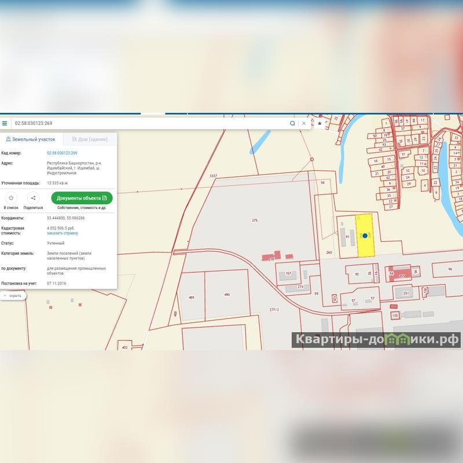Click the search magnifier icon
This screenshot has width=463, height=463.
292,123
